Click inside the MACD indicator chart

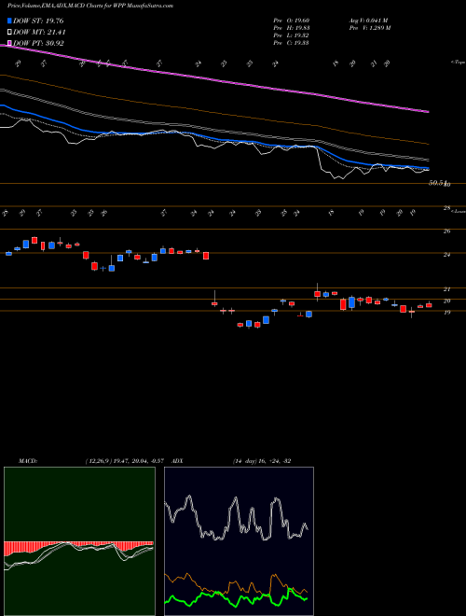click(x=79, y=541)
